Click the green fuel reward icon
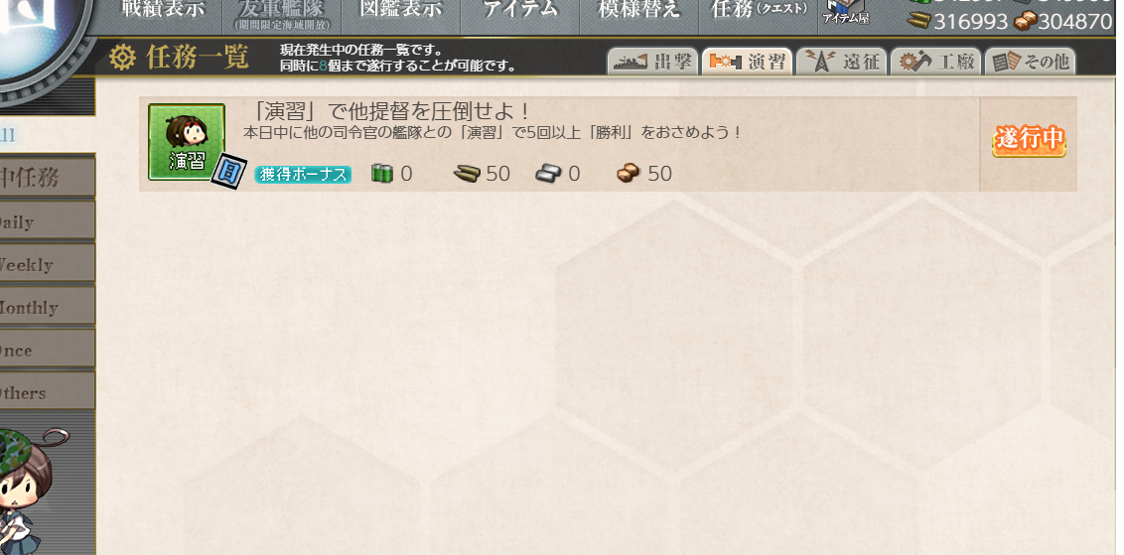Viewport: 1124px width, 555px height. pos(382,174)
